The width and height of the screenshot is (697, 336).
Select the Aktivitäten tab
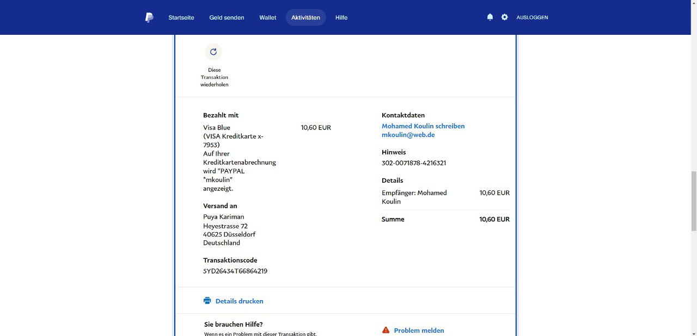click(305, 17)
